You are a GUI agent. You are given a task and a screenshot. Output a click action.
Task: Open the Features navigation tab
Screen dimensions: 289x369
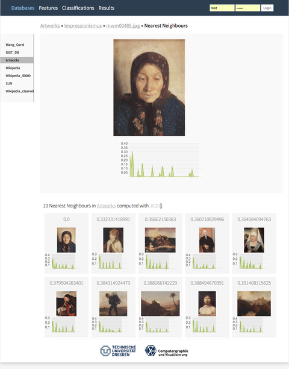[48, 8]
